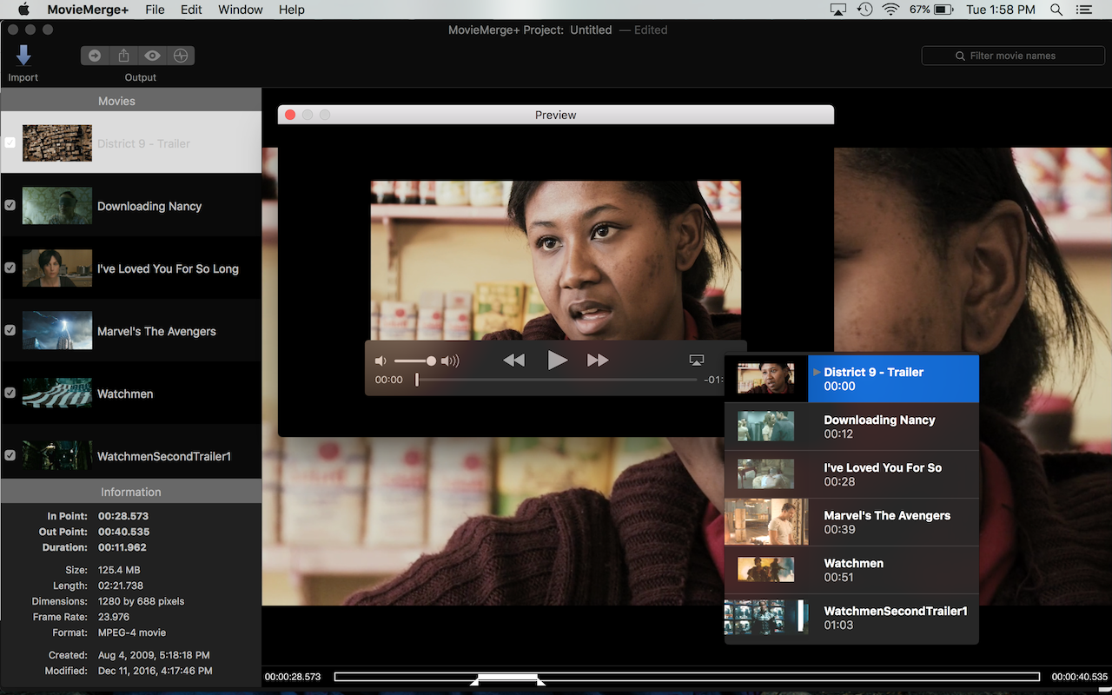Screen dimensions: 1112x695
Task: Click the Filter movie names search field
Action: (x=1013, y=56)
